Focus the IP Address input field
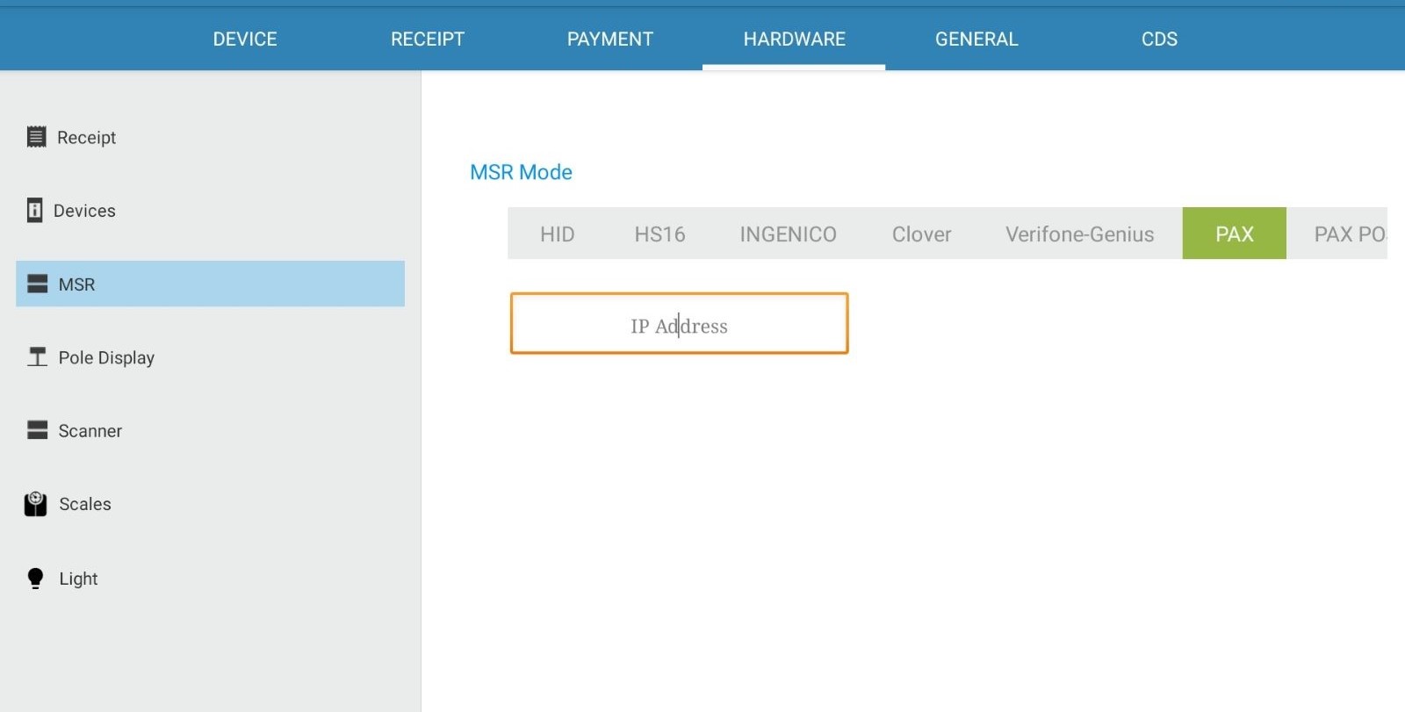This screenshot has width=1405, height=712. (679, 324)
